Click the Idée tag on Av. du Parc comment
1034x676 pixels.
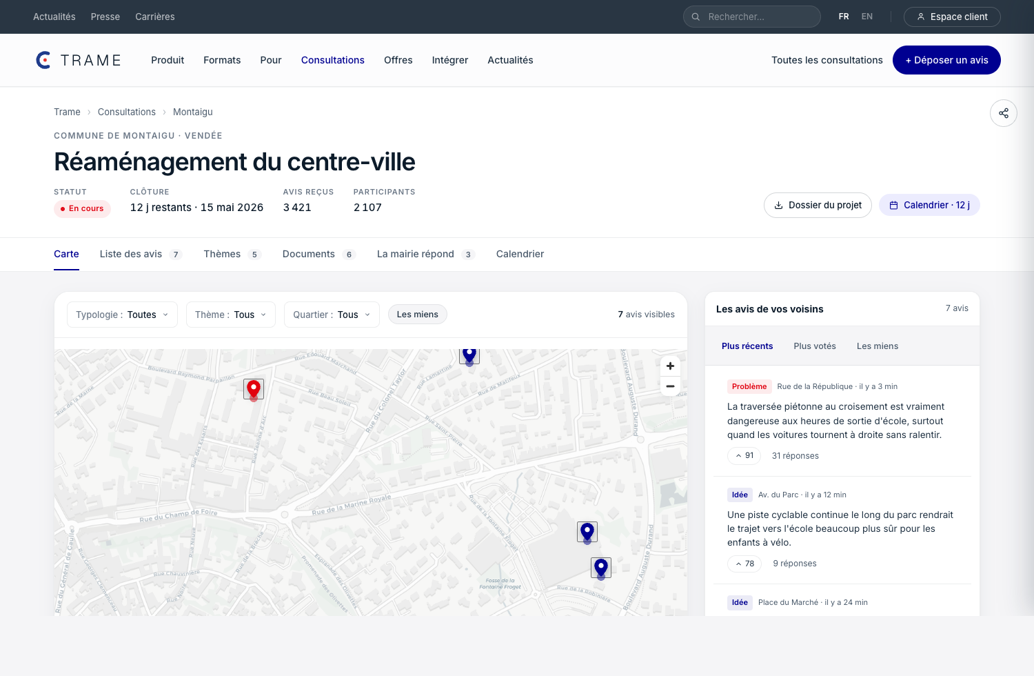[740, 495]
